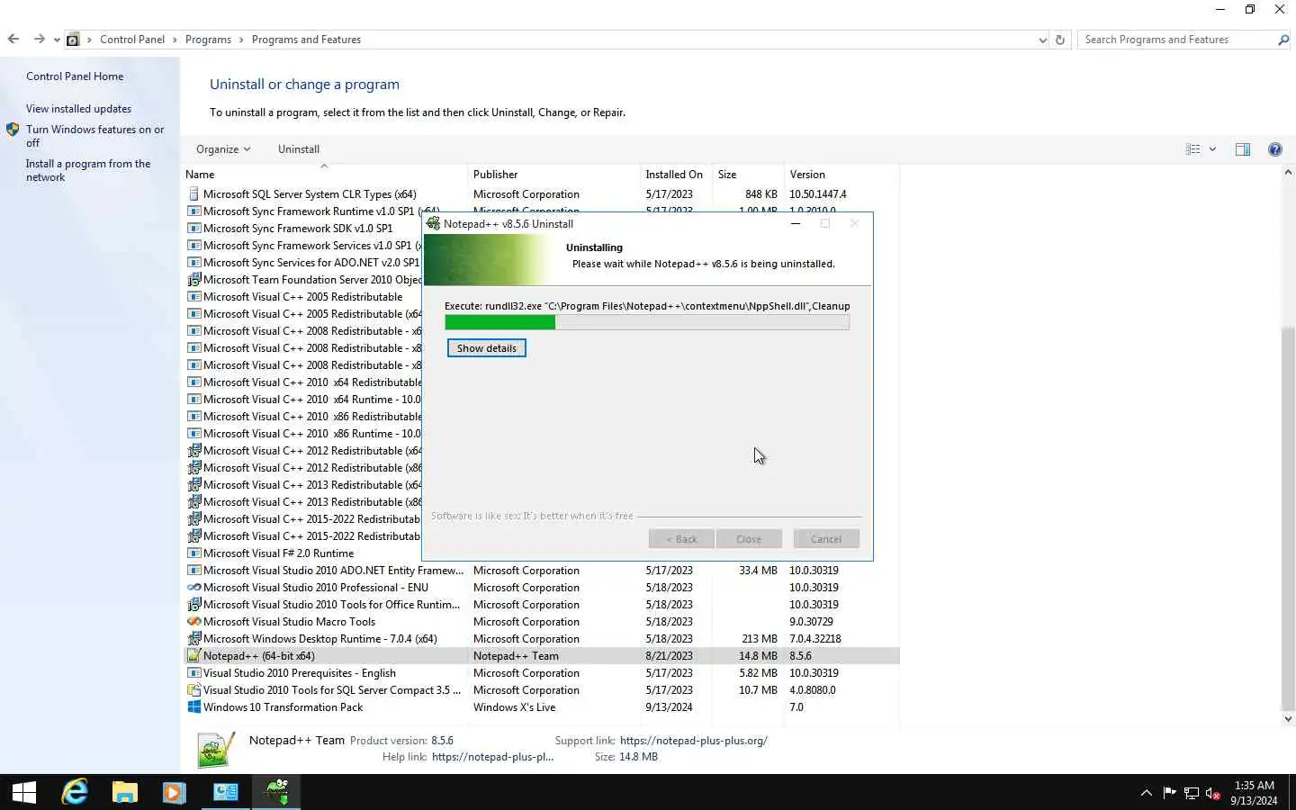The width and height of the screenshot is (1296, 810).
Task: Select Microsoft Visual F# 2.0 Runtime row
Action: click(302, 553)
